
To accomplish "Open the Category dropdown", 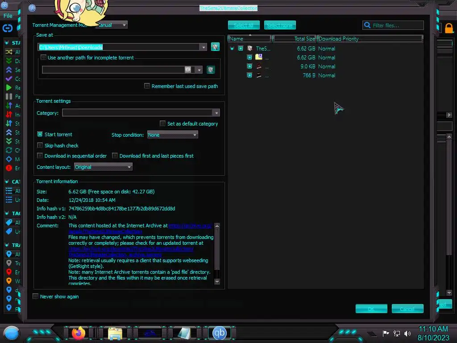I will click(x=216, y=113).
